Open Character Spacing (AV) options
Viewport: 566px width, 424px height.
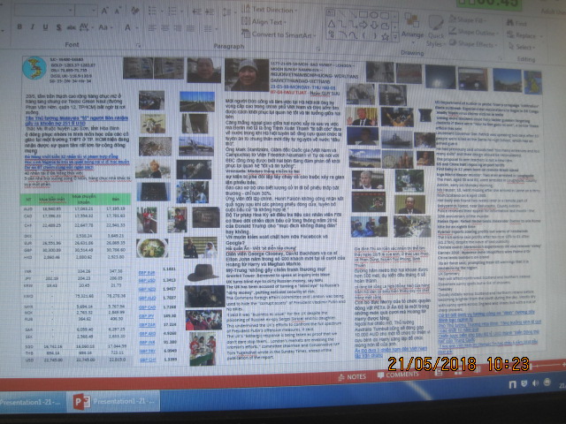point(85,27)
